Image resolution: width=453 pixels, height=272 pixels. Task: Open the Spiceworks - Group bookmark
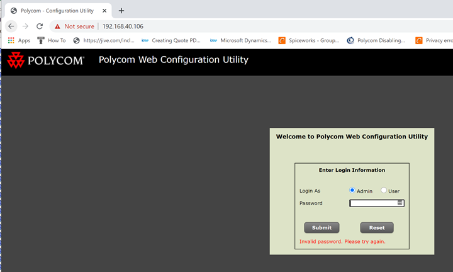(x=309, y=40)
